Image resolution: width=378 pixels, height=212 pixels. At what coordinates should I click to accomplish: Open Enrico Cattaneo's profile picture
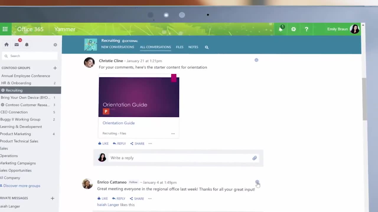(x=87, y=183)
